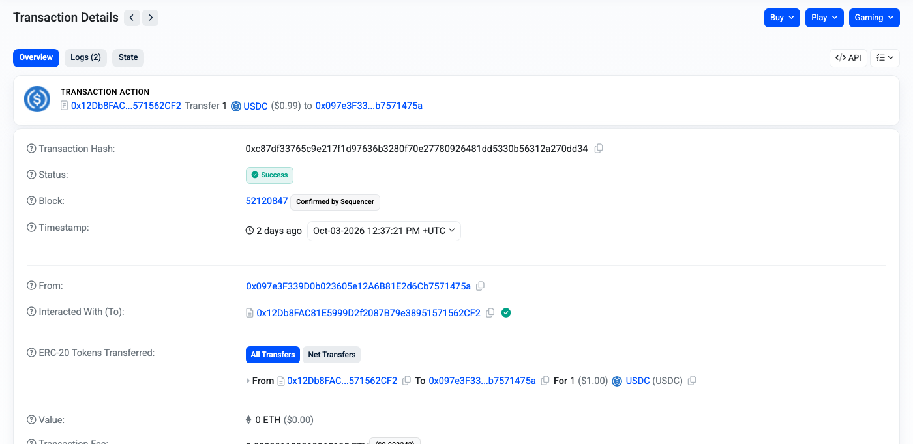Click the Status help icon
913x444 pixels.
pos(31,175)
